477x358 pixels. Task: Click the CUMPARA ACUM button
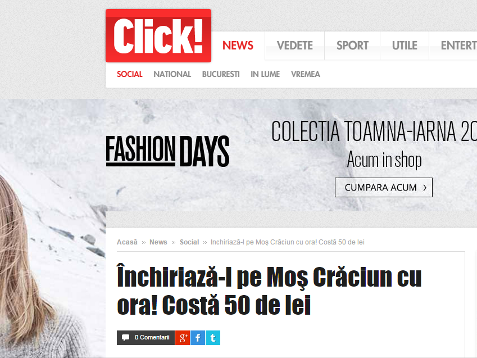click(384, 188)
